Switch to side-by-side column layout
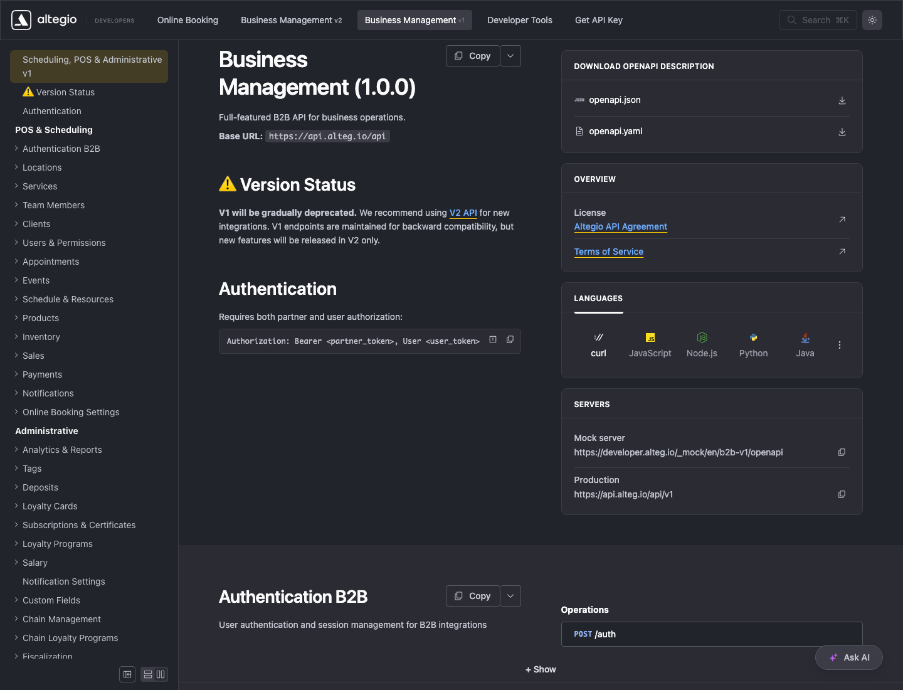Viewport: 903px width, 690px height. click(x=161, y=674)
